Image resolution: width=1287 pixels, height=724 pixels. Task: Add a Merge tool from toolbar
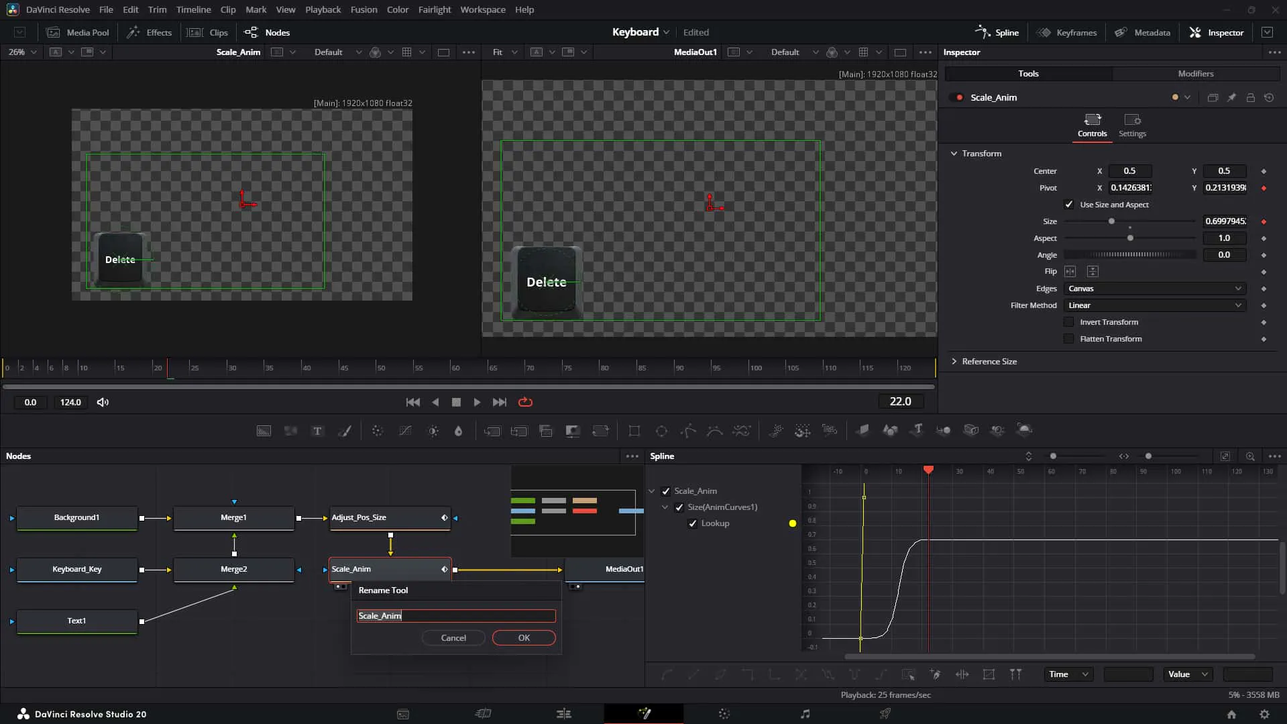[492, 431]
